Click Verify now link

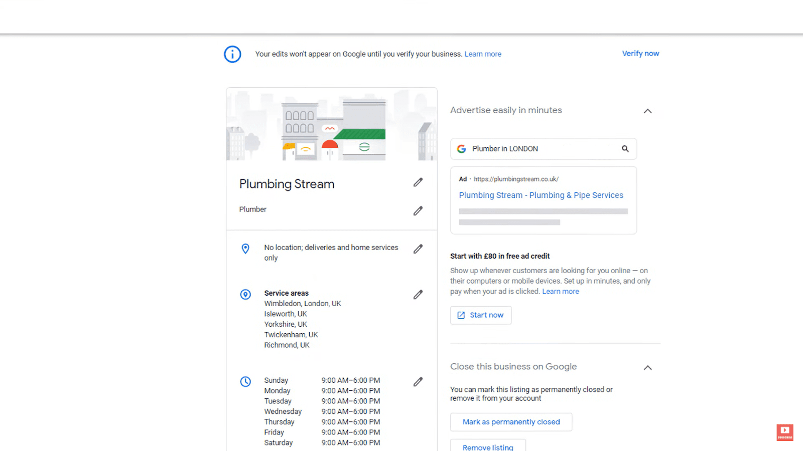641,54
